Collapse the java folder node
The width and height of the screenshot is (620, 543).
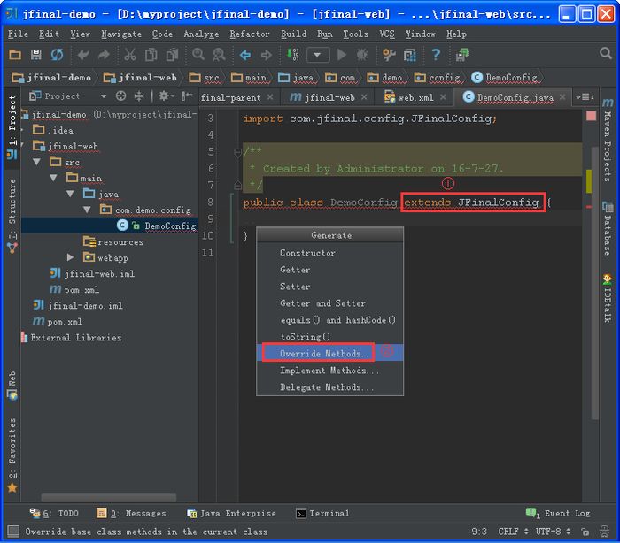point(70,194)
